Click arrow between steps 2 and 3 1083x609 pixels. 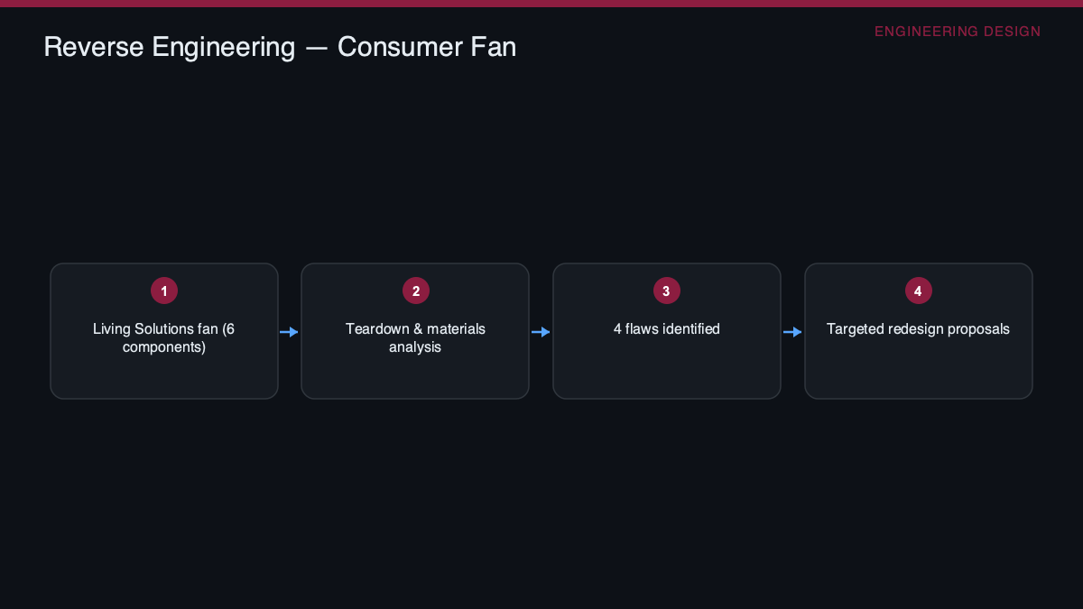(541, 332)
